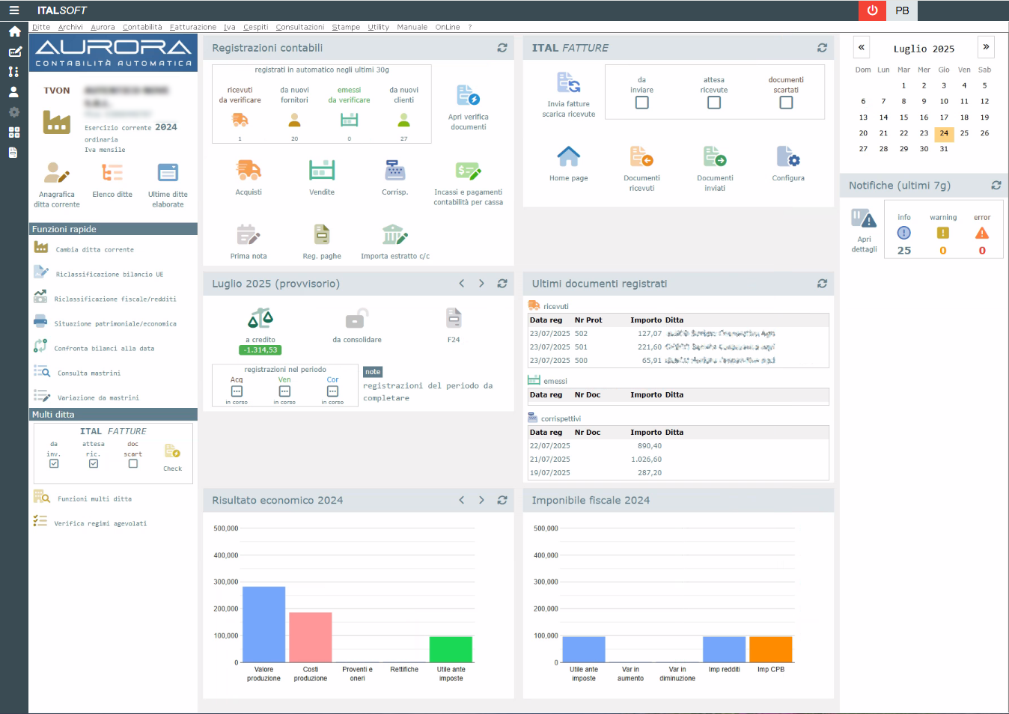1009x714 pixels.
Task: Click the info notifications count 25
Action: [904, 250]
